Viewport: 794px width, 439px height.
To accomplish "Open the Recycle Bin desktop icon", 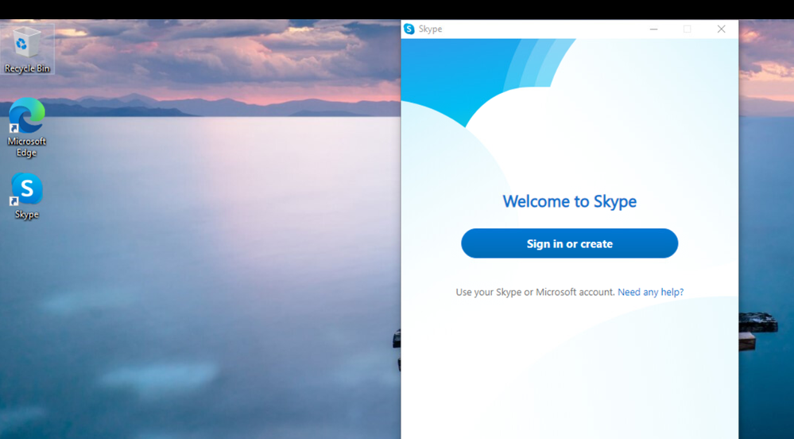I will pos(27,49).
